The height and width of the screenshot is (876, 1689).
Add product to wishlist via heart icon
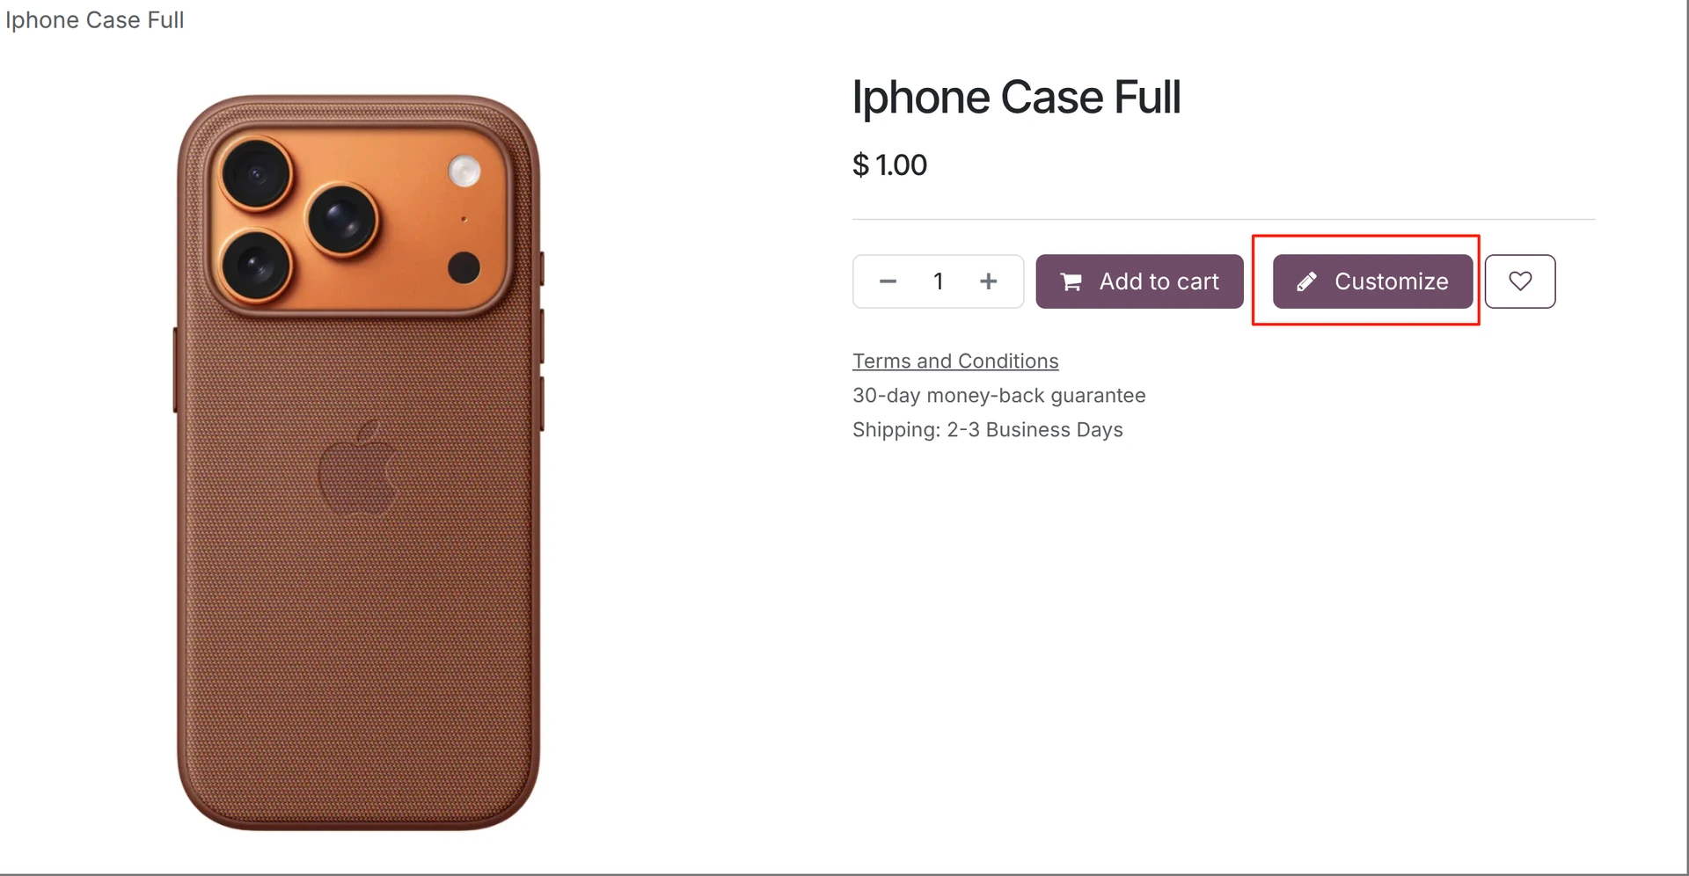click(1520, 281)
